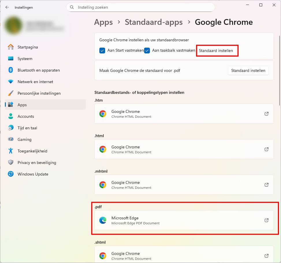Screen dimensions: 281x263
Task: Open Netwerk en internet settings
Action: click(x=35, y=81)
